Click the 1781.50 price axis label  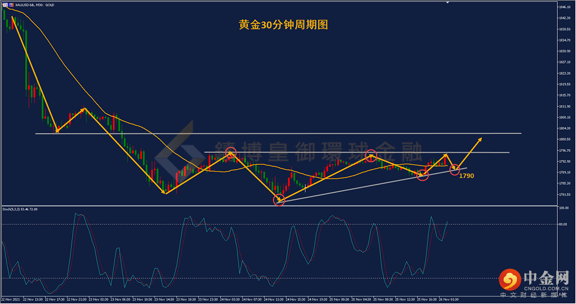[565, 194]
